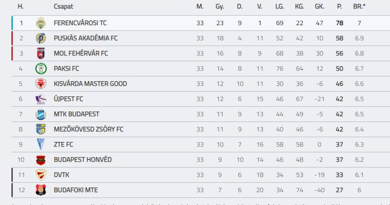Viewport: 390px width, 205px height.
Task: Open the DVTK shield logo
Action: click(x=41, y=175)
